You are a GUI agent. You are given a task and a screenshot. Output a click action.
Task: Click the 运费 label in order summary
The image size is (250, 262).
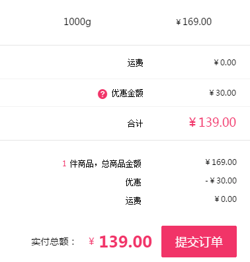point(134,201)
